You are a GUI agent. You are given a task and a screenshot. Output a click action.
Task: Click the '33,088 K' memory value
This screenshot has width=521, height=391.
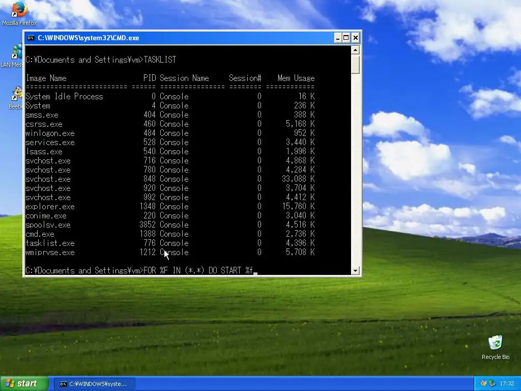tap(298, 179)
